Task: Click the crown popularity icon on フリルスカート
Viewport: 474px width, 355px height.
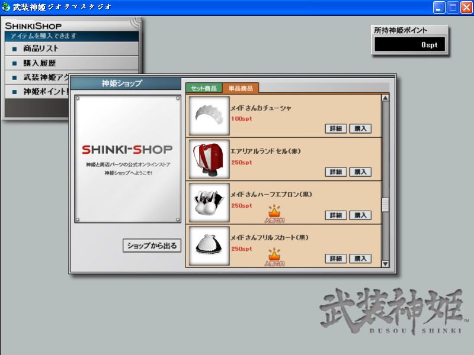Action: [x=274, y=257]
